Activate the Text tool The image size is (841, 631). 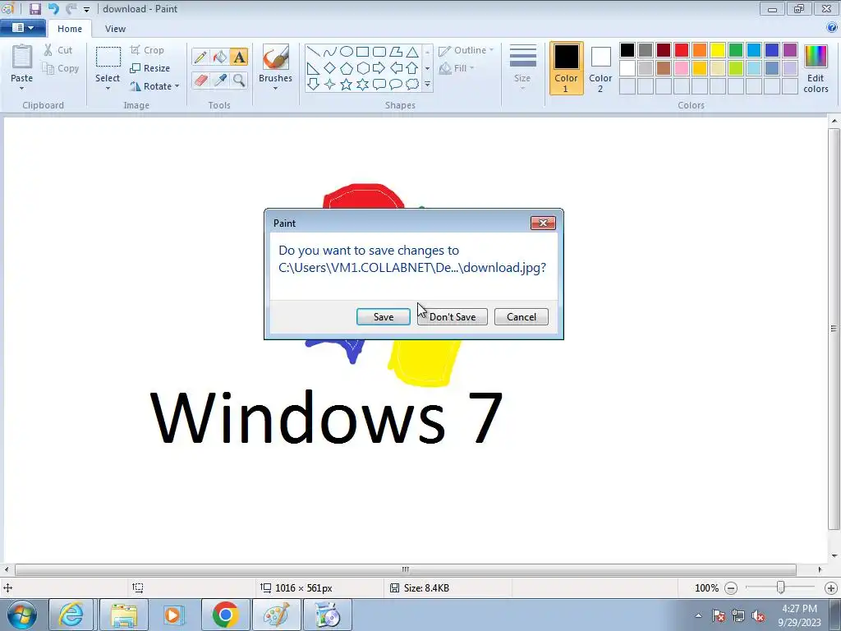(x=239, y=57)
